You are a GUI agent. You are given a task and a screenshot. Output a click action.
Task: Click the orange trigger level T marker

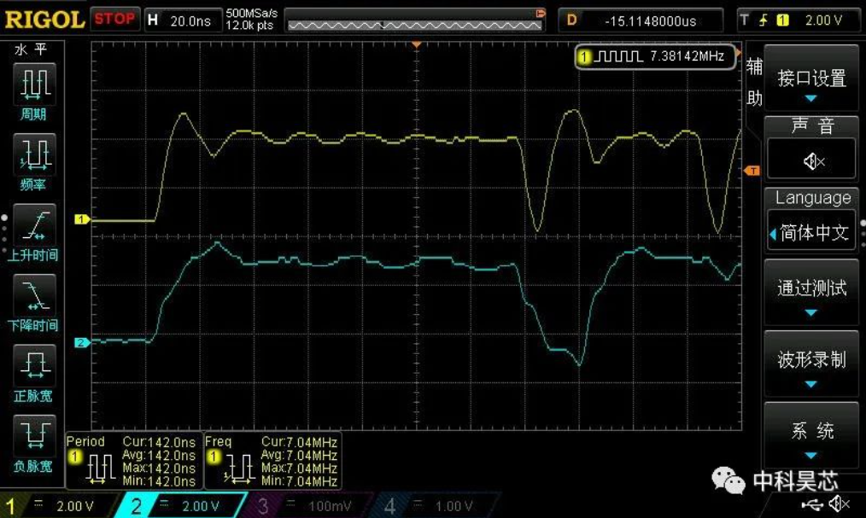point(752,171)
